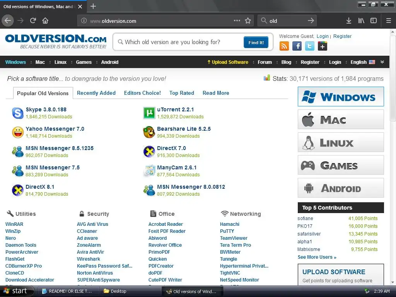Image resolution: width=396 pixels, height=297 pixels.
Task: Click the DirectX 7.0 icon
Action: 149,152
